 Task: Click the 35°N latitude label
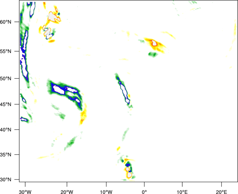tap(6, 155)
